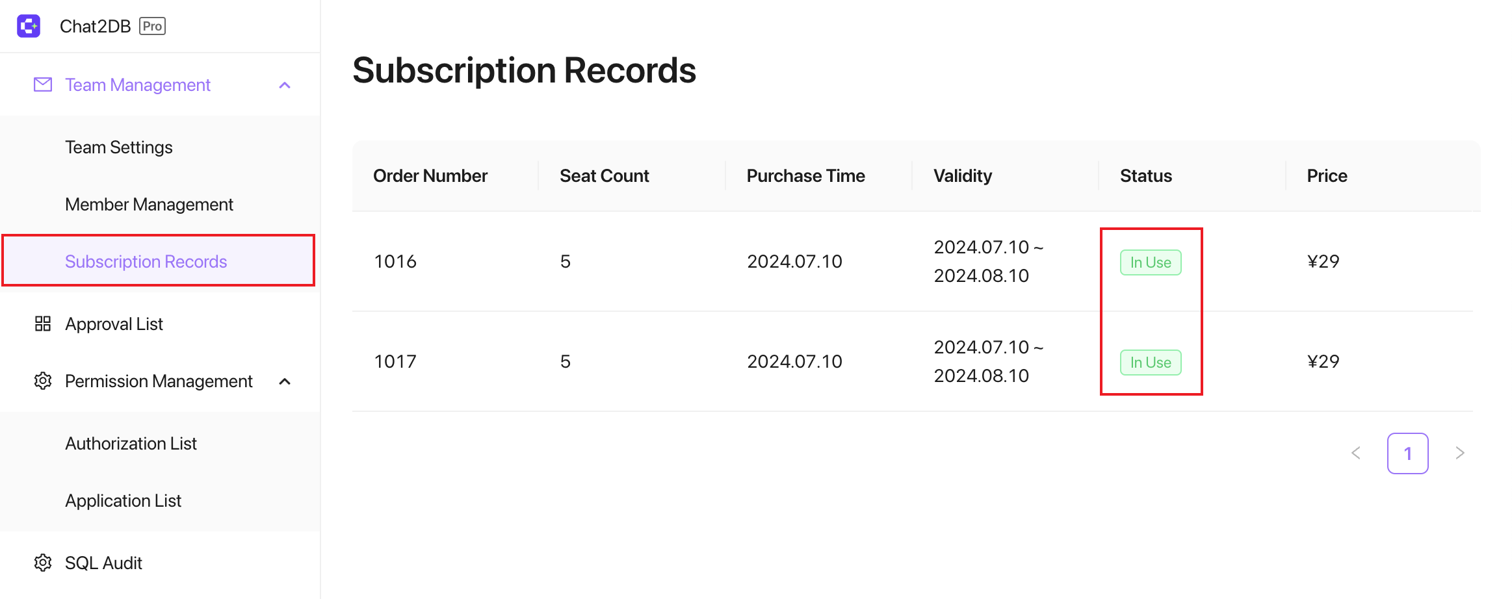
Task: Open the Application List page
Action: [x=124, y=501]
